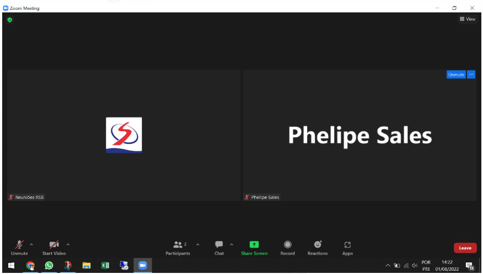
Task: Open the Windows Start menu
Action: click(x=12, y=265)
